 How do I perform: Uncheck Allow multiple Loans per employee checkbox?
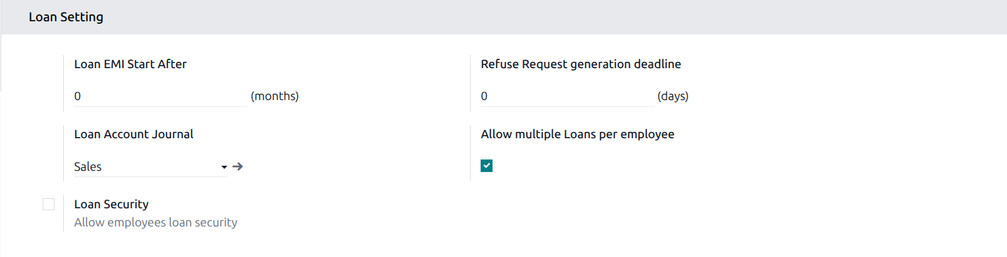coord(486,166)
